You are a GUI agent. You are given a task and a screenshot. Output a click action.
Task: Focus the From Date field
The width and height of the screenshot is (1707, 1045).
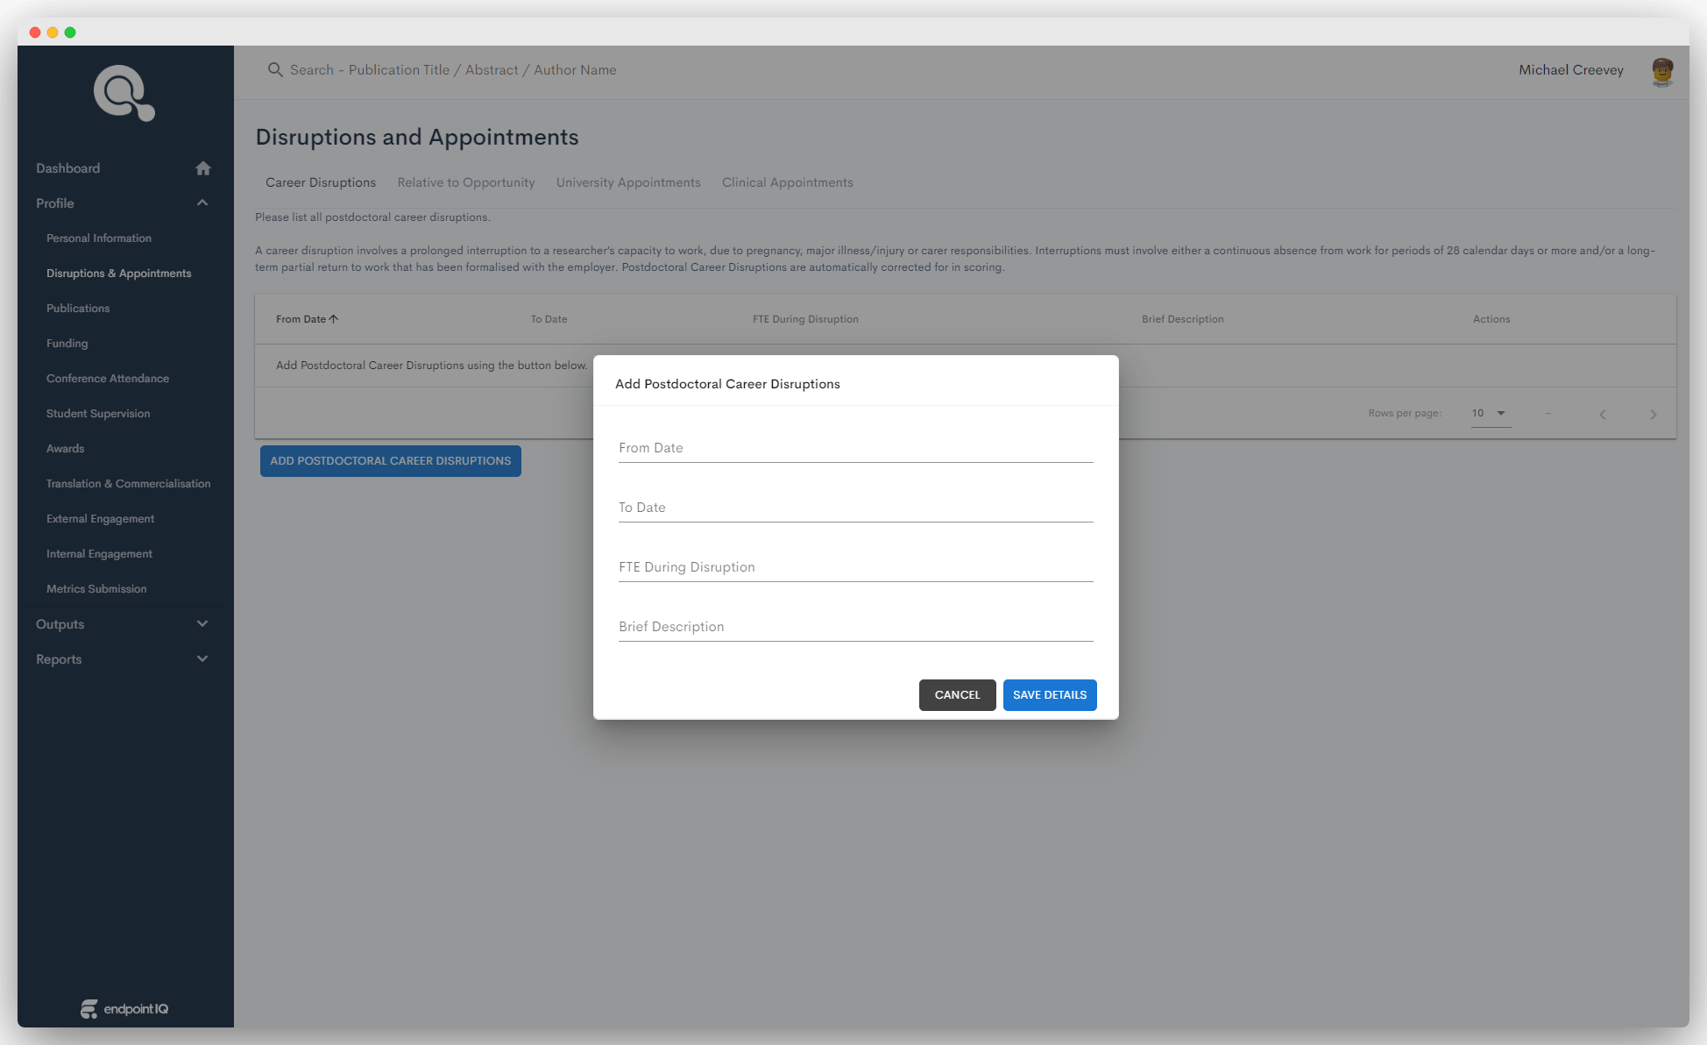coord(855,448)
